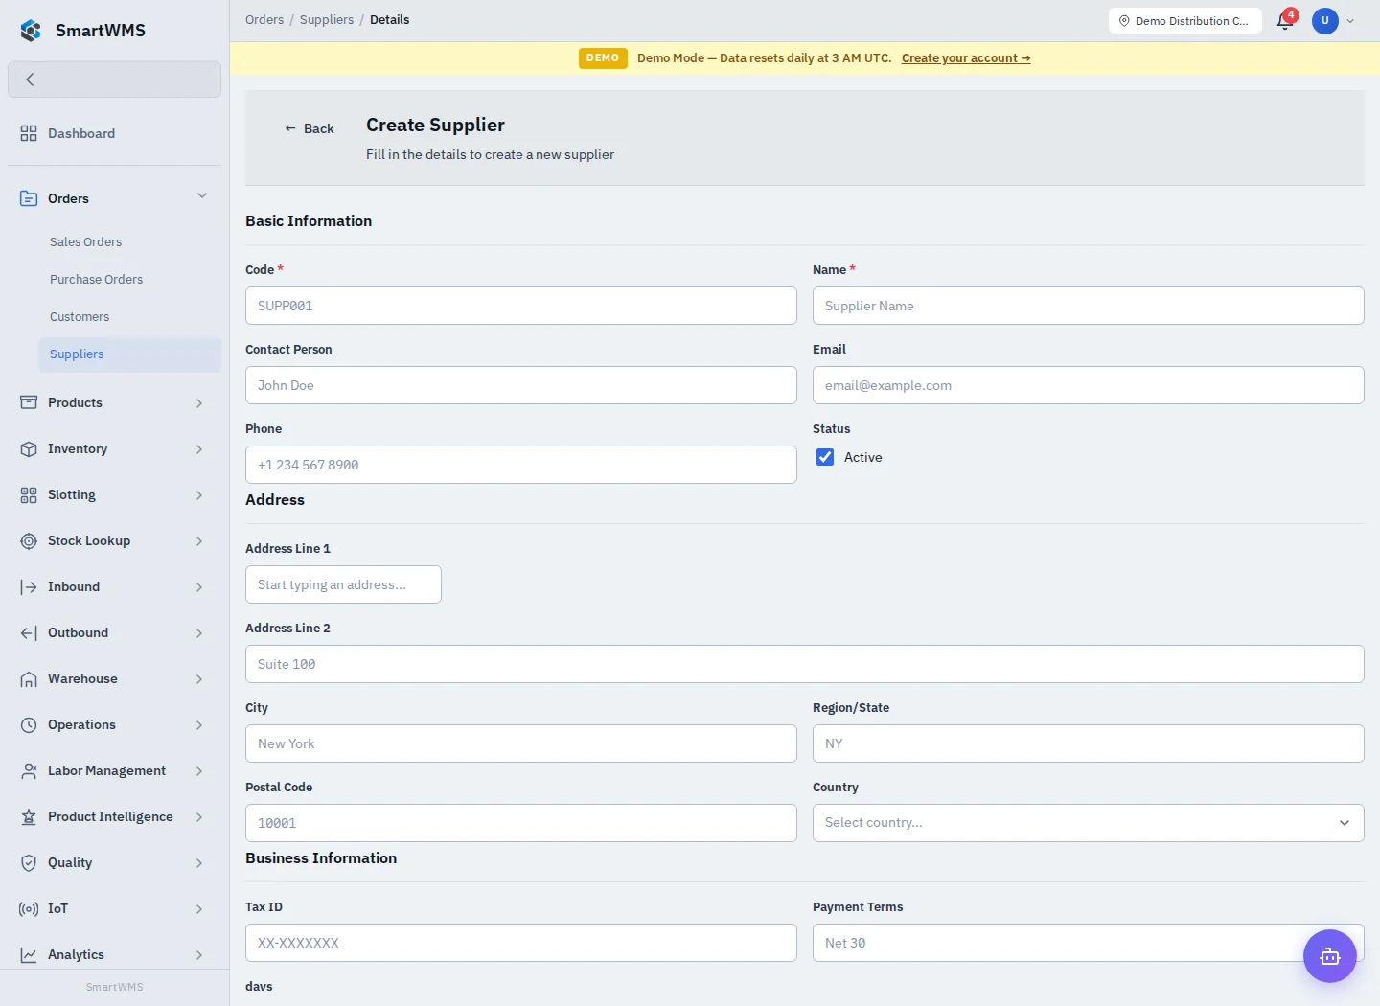The image size is (1380, 1006).
Task: Click the SmartWMS logo icon
Action: pyautogui.click(x=31, y=31)
